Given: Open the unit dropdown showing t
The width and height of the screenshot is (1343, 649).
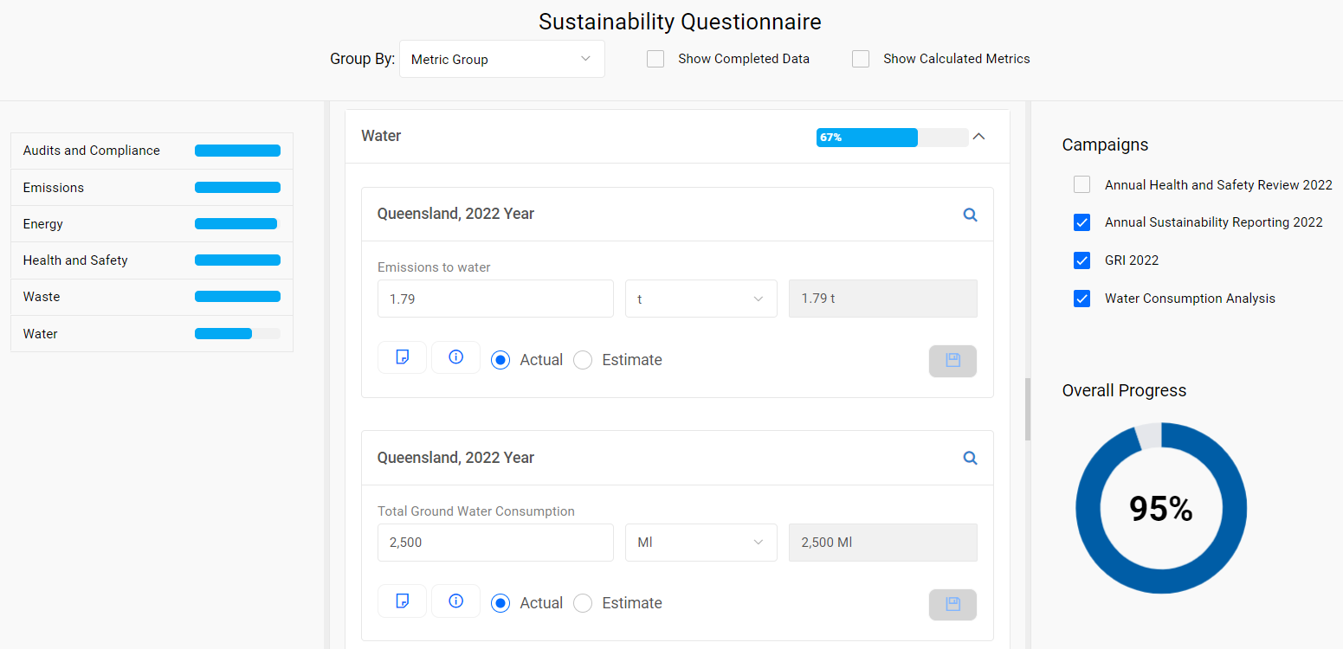Looking at the screenshot, I should [701, 299].
